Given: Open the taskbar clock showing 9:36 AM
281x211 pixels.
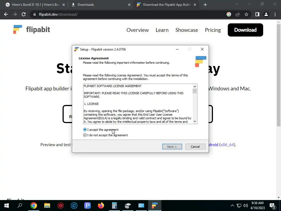Looking at the screenshot, I should [x=257, y=206].
